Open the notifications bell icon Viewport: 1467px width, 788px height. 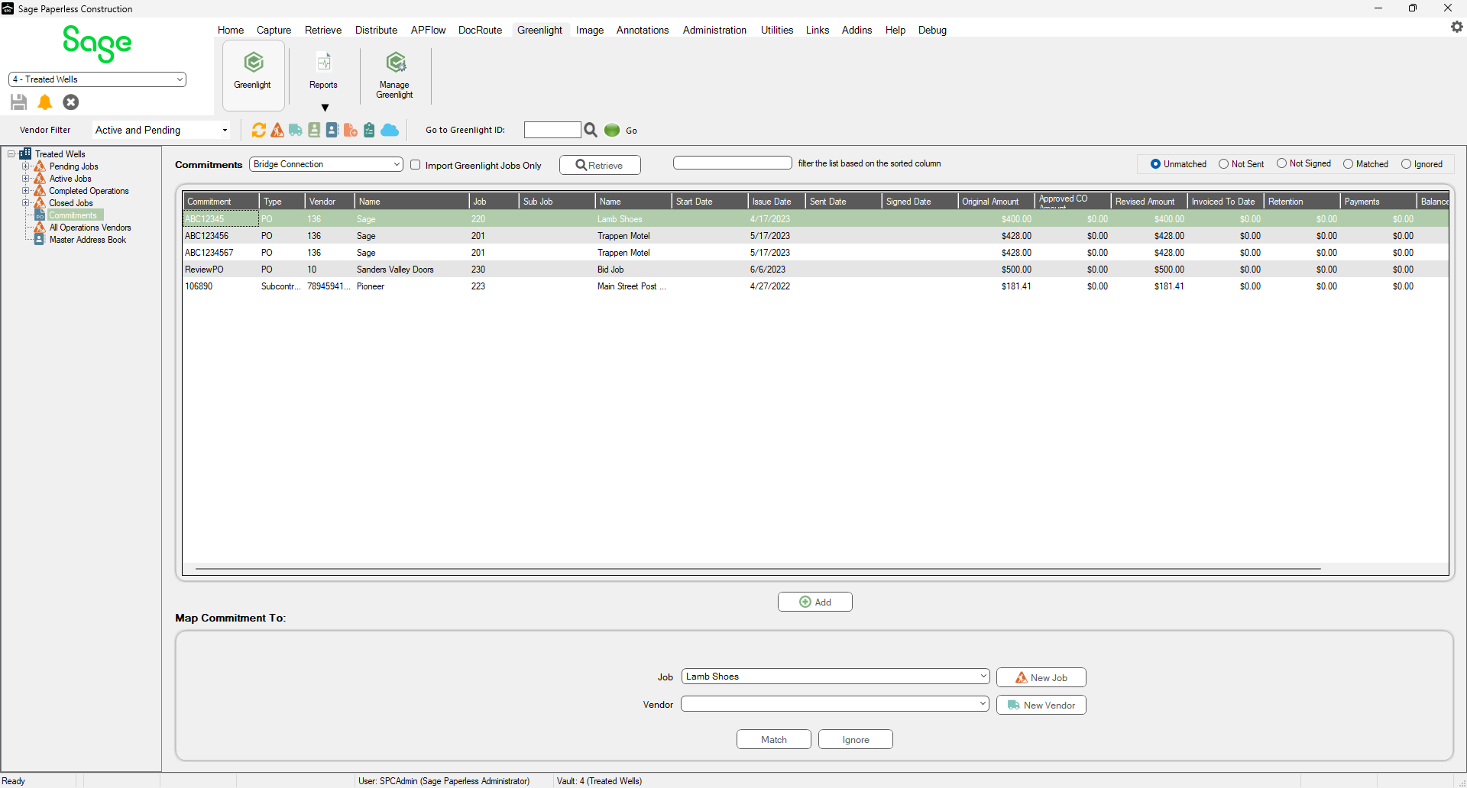tap(45, 102)
